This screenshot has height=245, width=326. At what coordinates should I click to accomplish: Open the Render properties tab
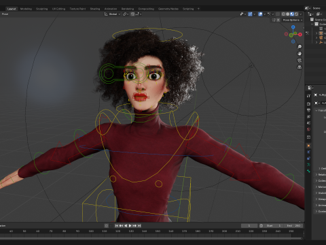308,104
